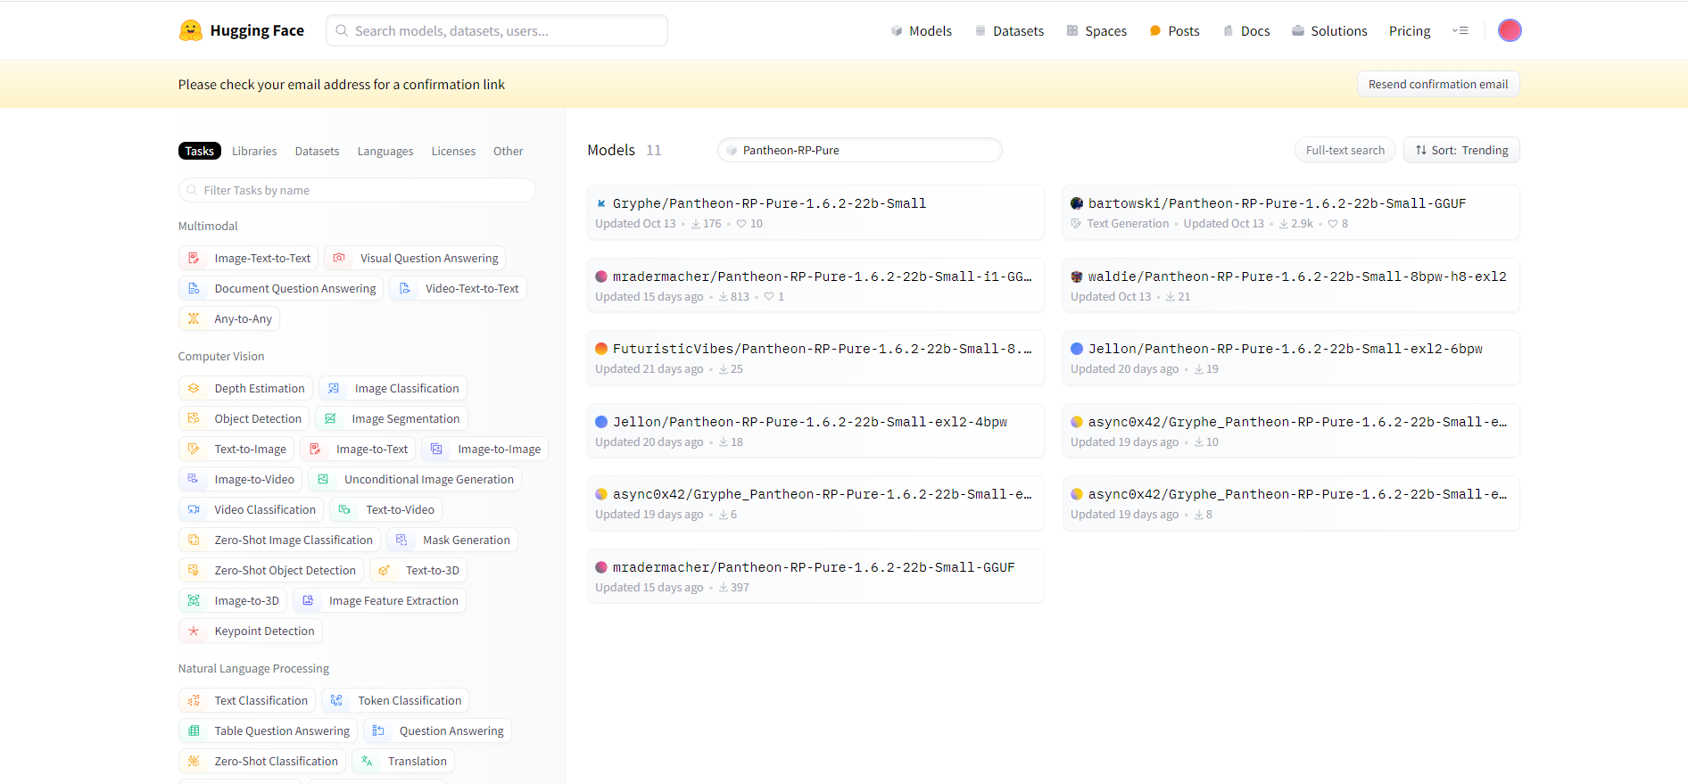Select the Text-to-3D task icon

pyautogui.click(x=385, y=571)
